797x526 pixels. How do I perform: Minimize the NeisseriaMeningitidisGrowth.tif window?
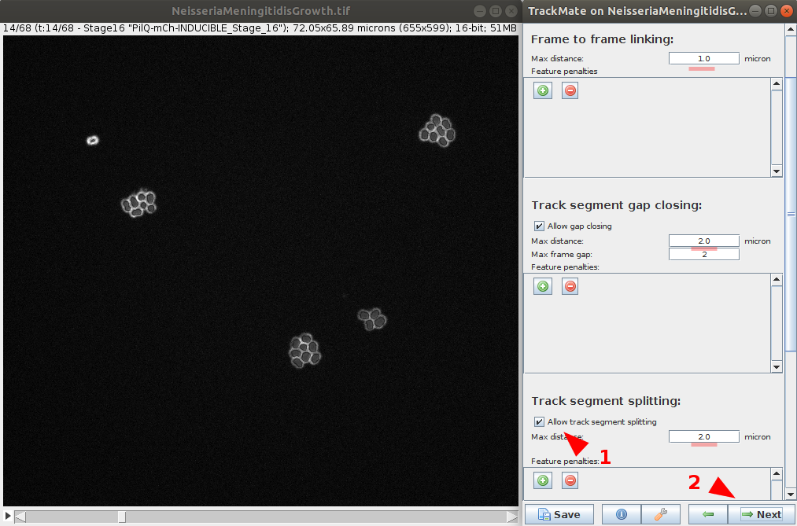tap(479, 11)
